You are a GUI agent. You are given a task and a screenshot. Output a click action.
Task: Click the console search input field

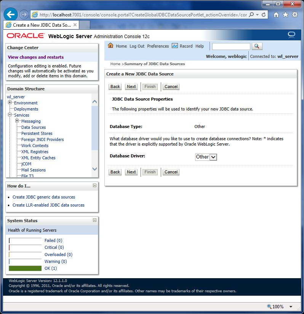231,46
